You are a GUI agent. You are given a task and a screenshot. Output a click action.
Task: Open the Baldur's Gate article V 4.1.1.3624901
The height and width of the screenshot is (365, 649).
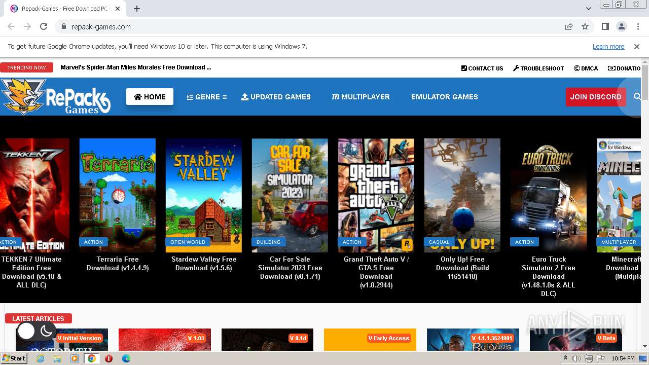coord(473,339)
